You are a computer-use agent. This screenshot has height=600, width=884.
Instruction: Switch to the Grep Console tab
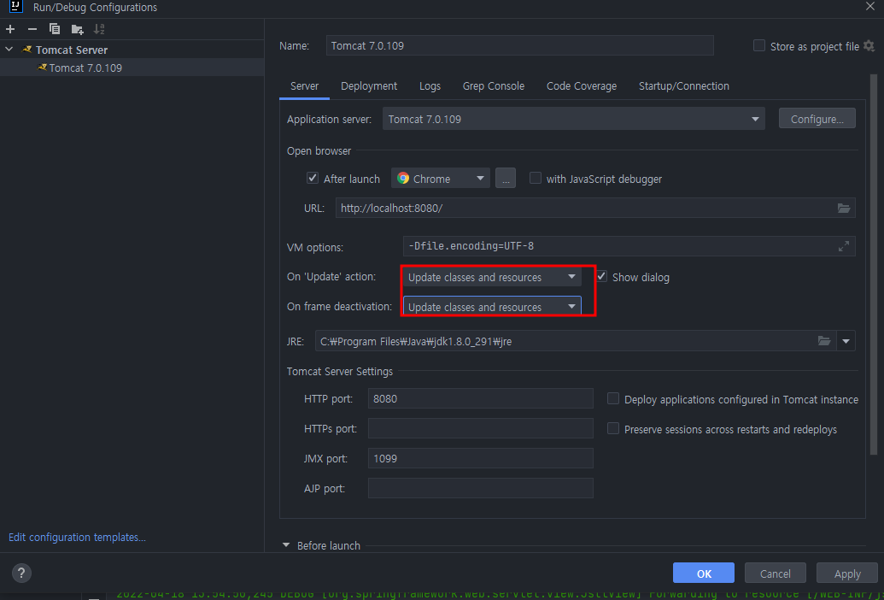click(494, 86)
